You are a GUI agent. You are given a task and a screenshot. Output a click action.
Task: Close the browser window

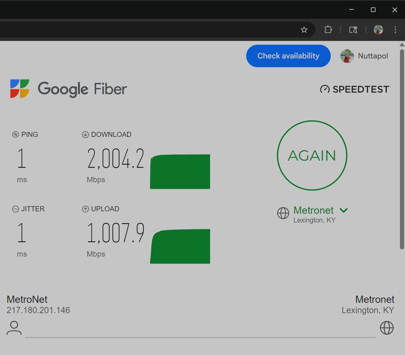click(x=395, y=10)
